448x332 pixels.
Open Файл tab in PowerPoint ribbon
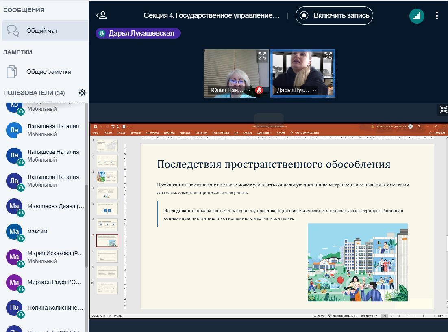pyautogui.click(x=96, y=133)
